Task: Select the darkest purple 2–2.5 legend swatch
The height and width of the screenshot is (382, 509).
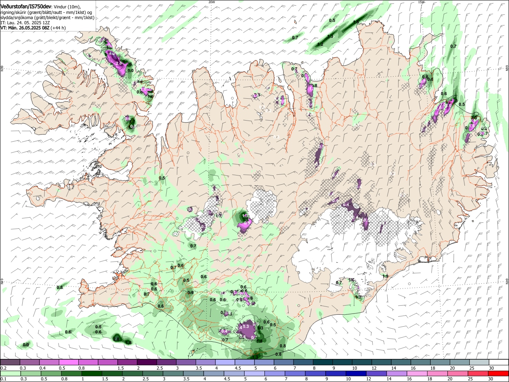Action: pos(147,362)
